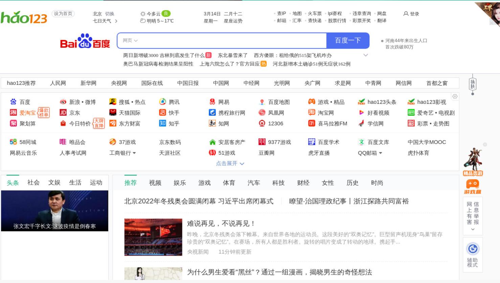
Task: Click the 快手 icon
Action: pyautogui.click(x=162, y=113)
